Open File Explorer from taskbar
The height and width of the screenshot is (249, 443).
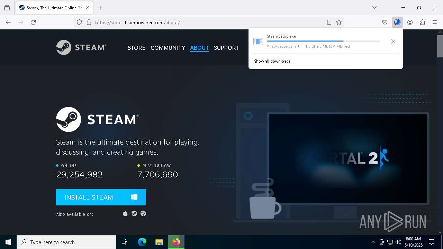pyautogui.click(x=159, y=242)
